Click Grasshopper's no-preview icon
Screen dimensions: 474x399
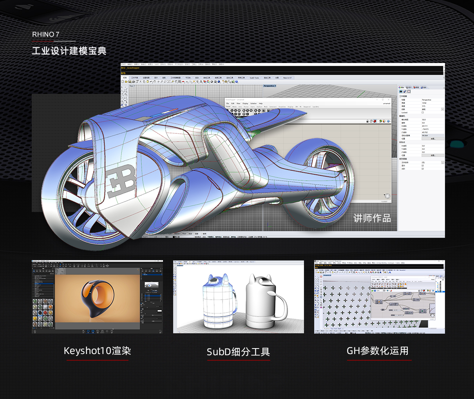(367, 121)
